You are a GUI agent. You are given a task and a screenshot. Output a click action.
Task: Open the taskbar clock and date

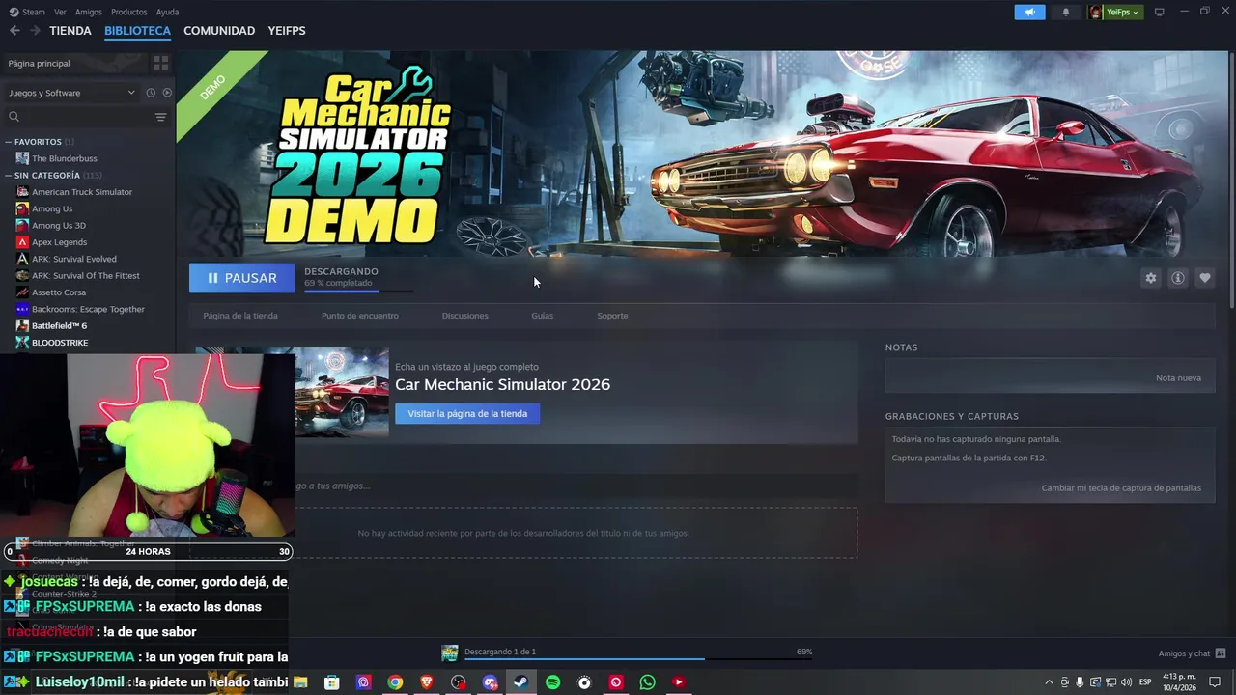coord(1179,682)
